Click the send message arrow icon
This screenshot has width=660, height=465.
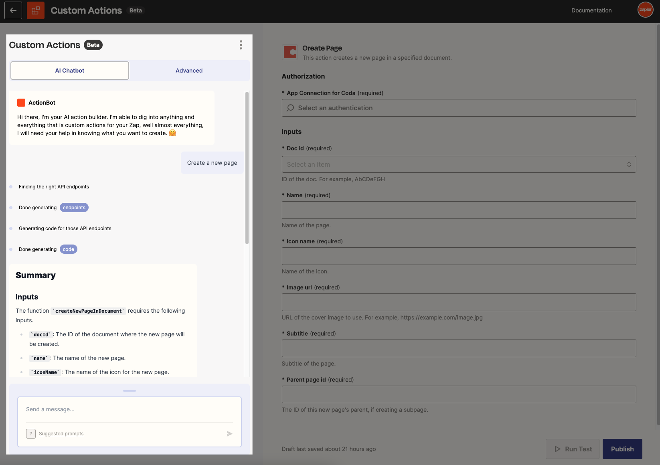[229, 434]
